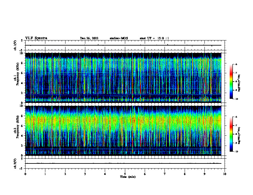This screenshot has width=253, height=195.
Task: Click the "2" kHz tick on ch.2 frequency axis
Action: tap(22, 146)
